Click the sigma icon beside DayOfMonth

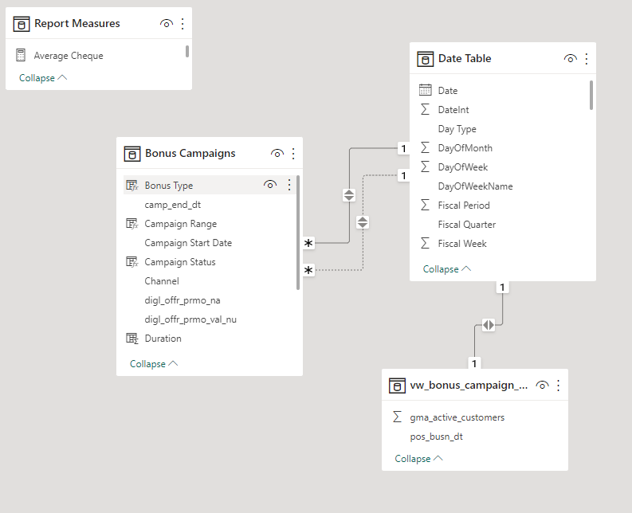[425, 147]
